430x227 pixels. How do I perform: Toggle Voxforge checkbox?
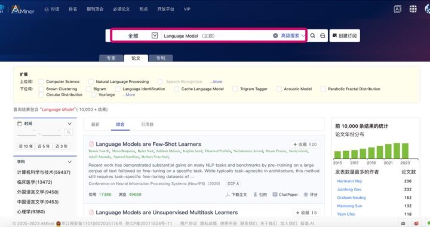click(94, 94)
